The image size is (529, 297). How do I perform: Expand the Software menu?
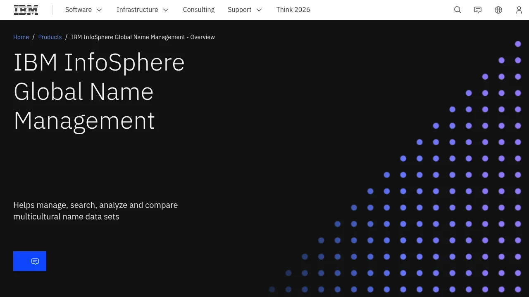click(84, 10)
